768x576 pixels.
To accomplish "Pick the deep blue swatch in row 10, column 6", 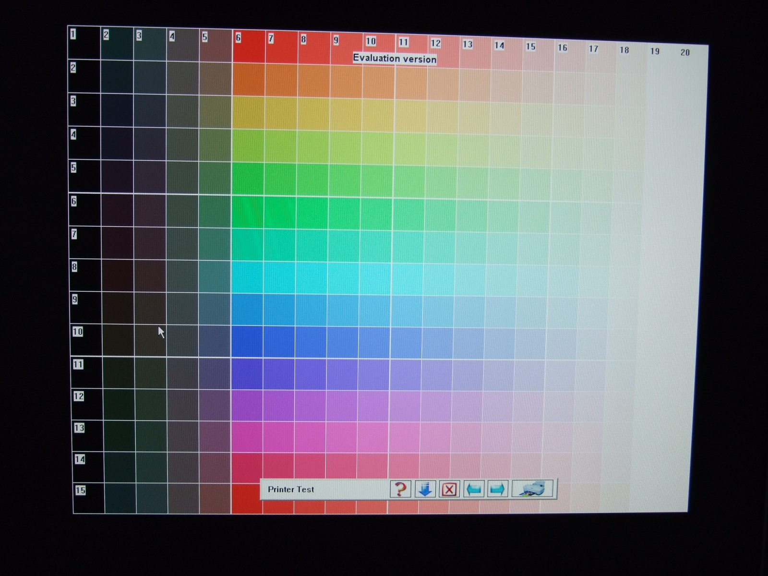I will (247, 342).
